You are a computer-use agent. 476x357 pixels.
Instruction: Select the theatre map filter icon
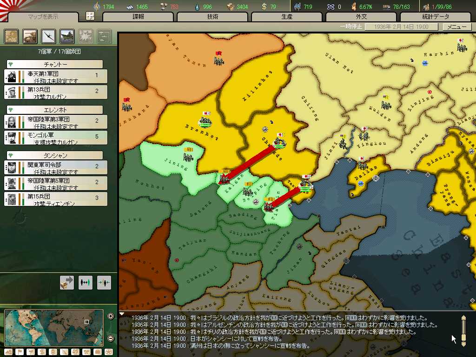pyautogui.click(x=11, y=36)
